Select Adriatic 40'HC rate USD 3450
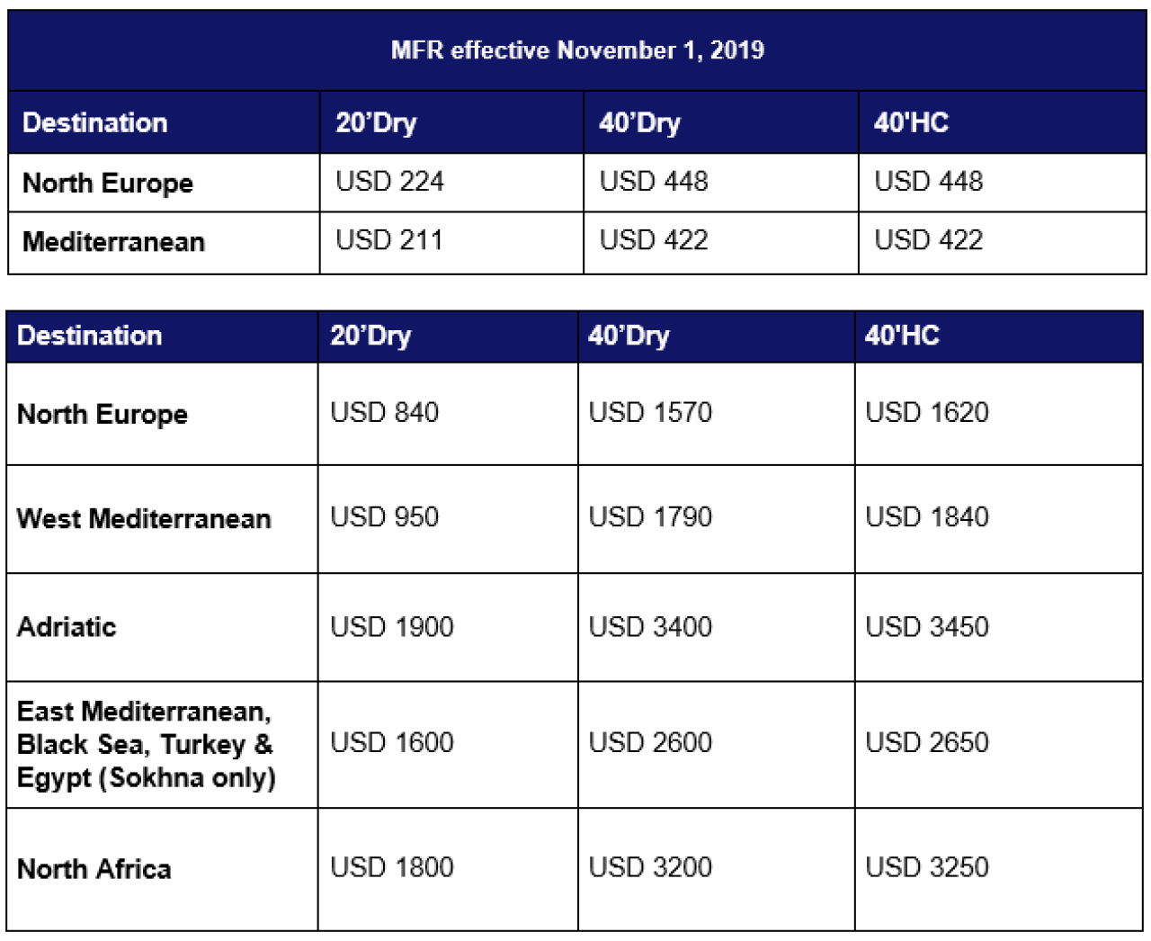 (x=998, y=627)
